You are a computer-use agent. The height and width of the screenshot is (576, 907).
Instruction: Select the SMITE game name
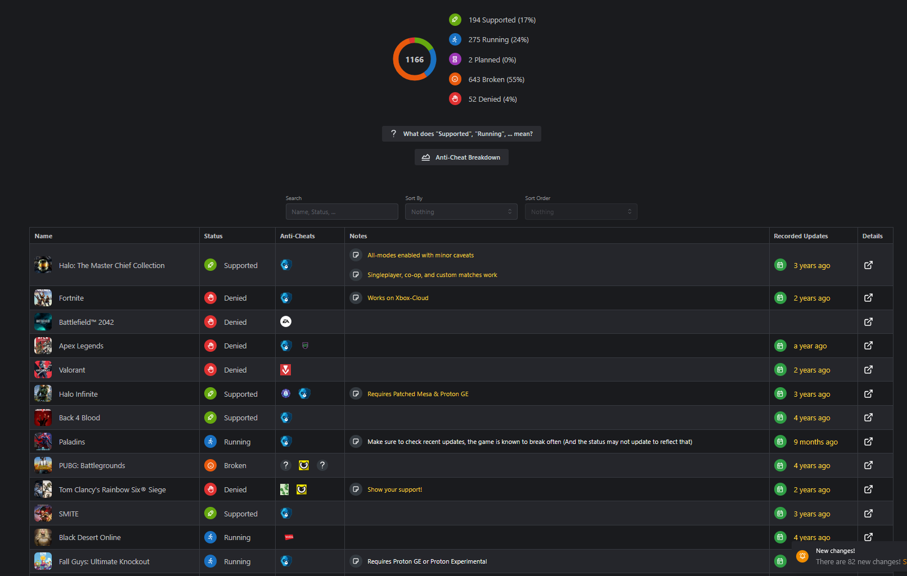point(69,514)
